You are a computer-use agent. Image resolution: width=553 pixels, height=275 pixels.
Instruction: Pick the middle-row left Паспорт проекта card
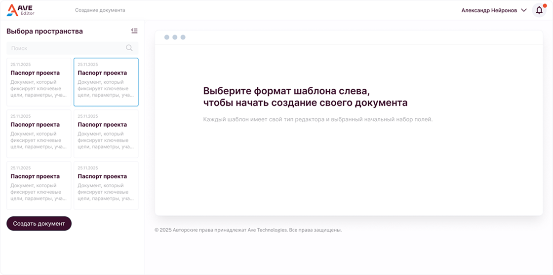(39, 134)
